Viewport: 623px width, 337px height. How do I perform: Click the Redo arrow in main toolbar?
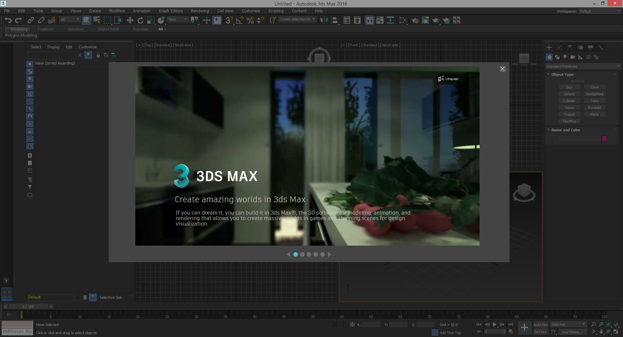click(x=18, y=20)
